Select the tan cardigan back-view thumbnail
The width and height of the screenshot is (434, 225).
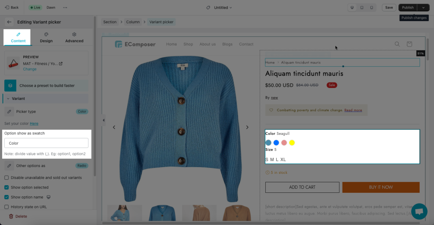click(x=199, y=213)
